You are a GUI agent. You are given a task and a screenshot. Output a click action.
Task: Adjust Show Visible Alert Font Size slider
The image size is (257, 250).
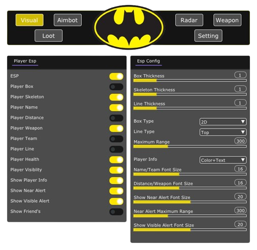tap(190, 230)
